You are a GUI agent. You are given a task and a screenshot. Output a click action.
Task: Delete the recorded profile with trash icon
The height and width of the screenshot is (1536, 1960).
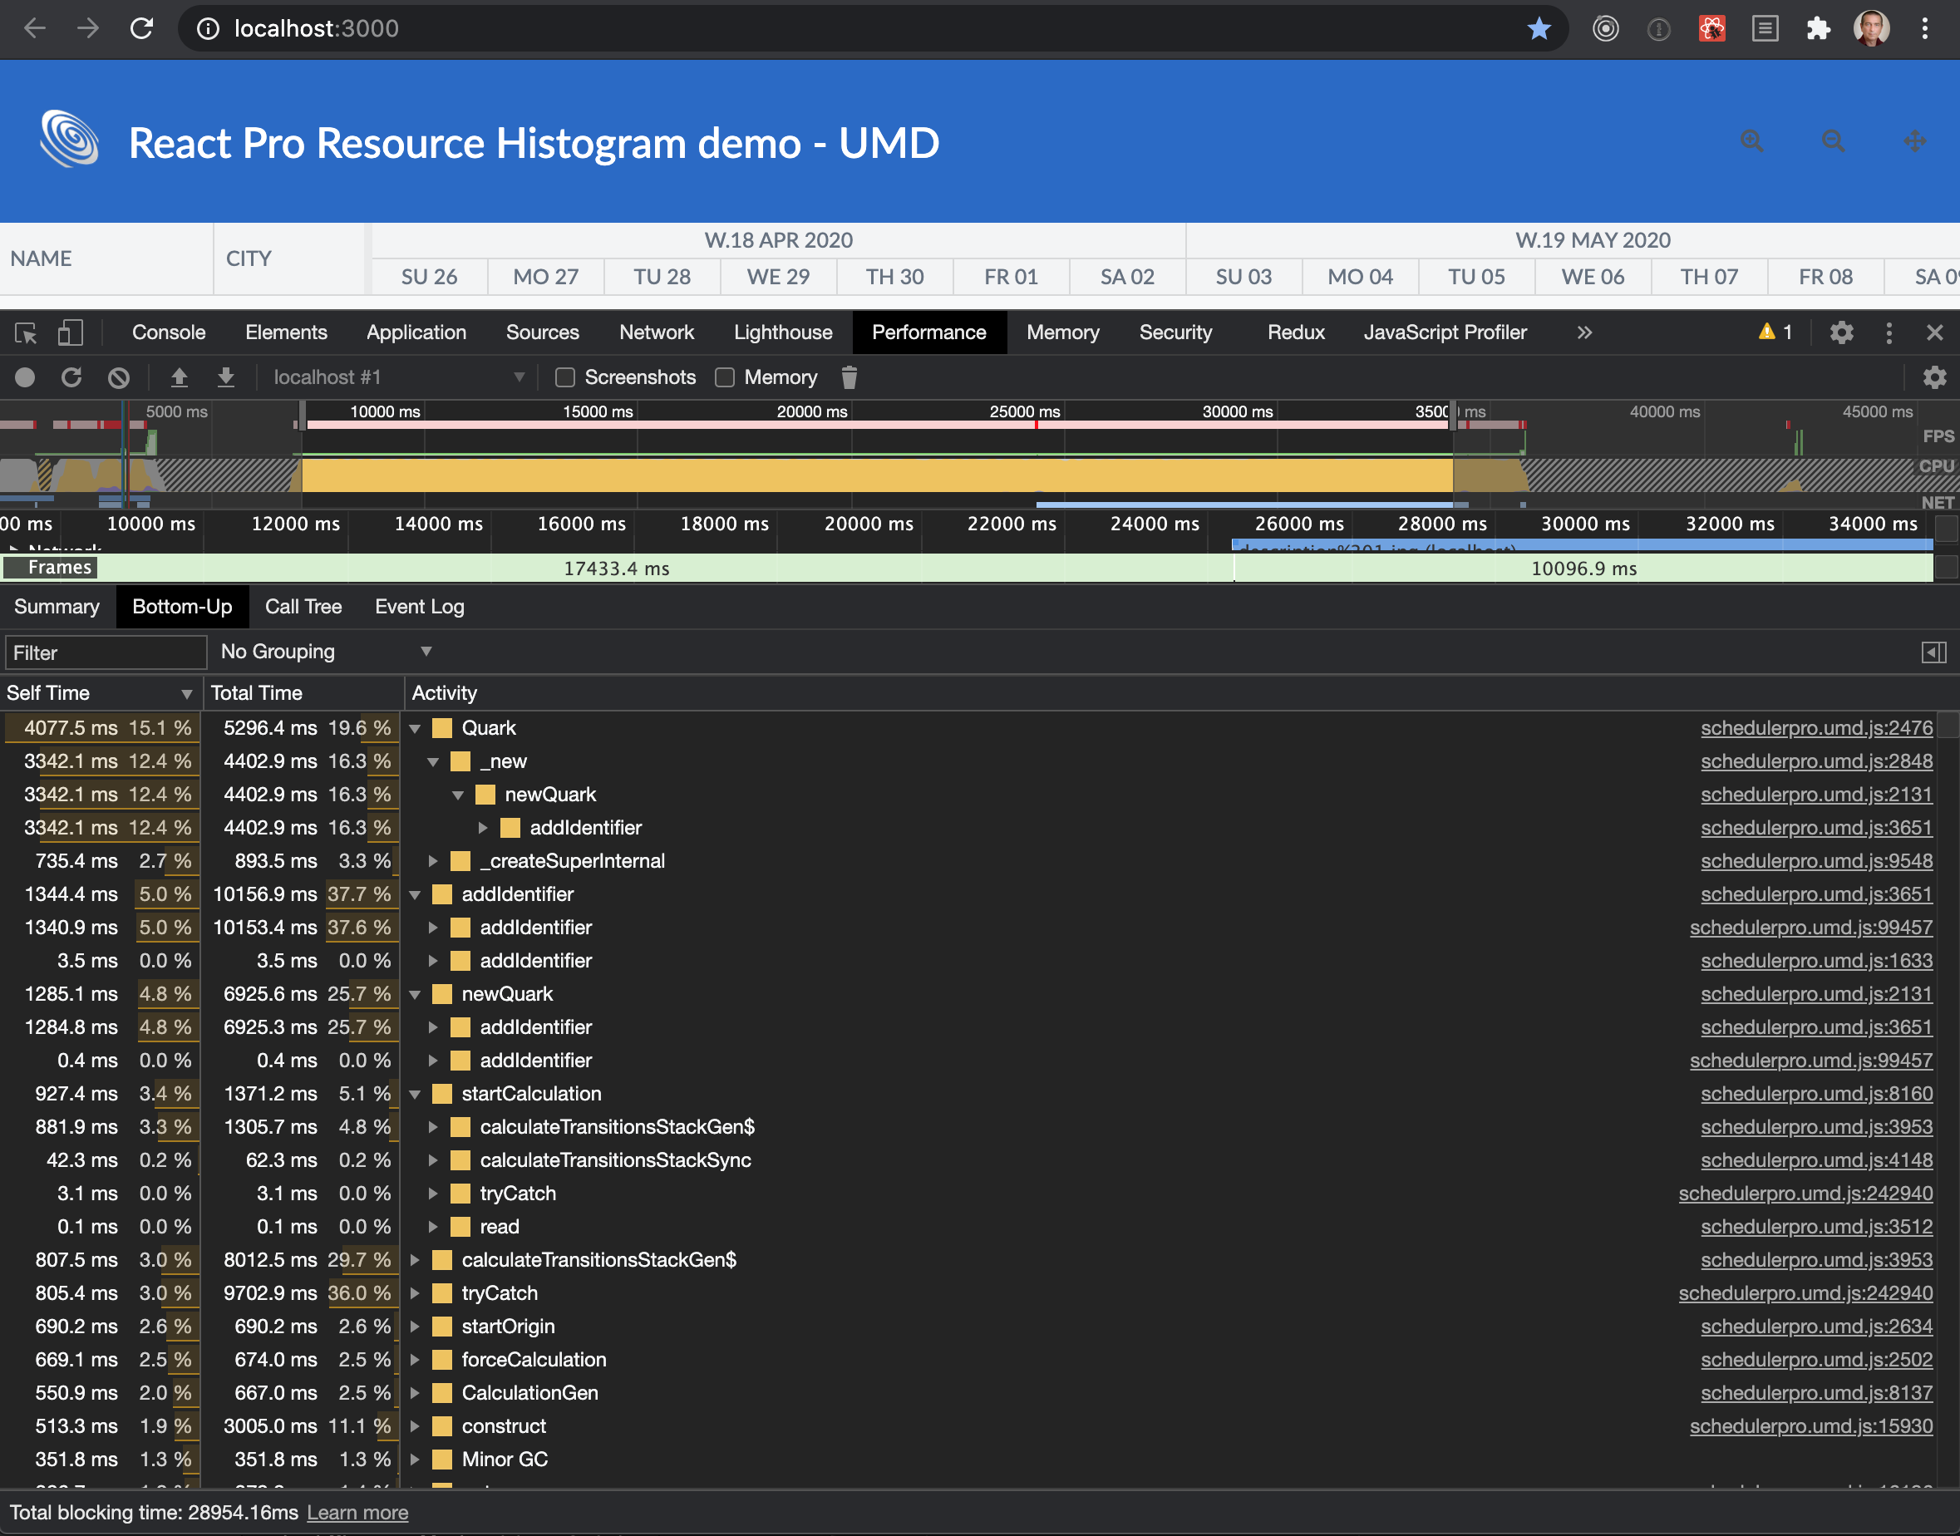849,377
